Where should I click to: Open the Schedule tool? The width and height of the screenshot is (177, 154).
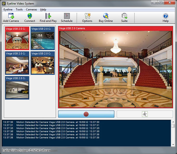click(x=67, y=18)
